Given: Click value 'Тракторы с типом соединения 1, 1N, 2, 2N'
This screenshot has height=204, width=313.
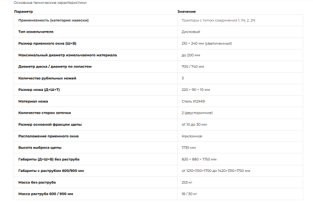Looking at the screenshot, I should [x=218, y=20].
